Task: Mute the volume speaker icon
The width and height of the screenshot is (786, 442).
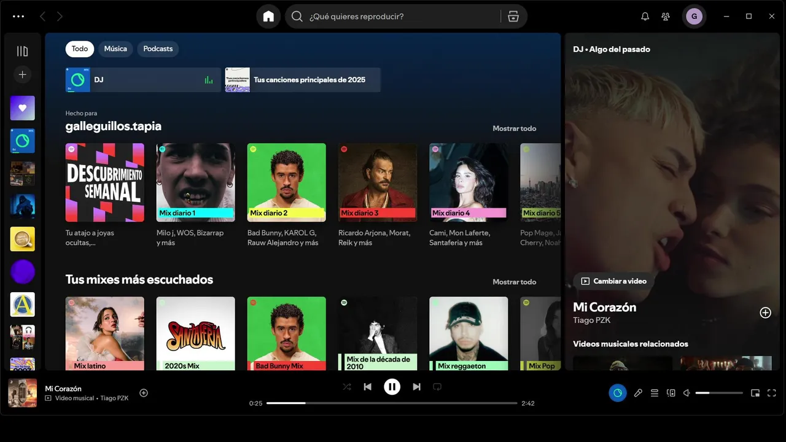Action: (687, 393)
